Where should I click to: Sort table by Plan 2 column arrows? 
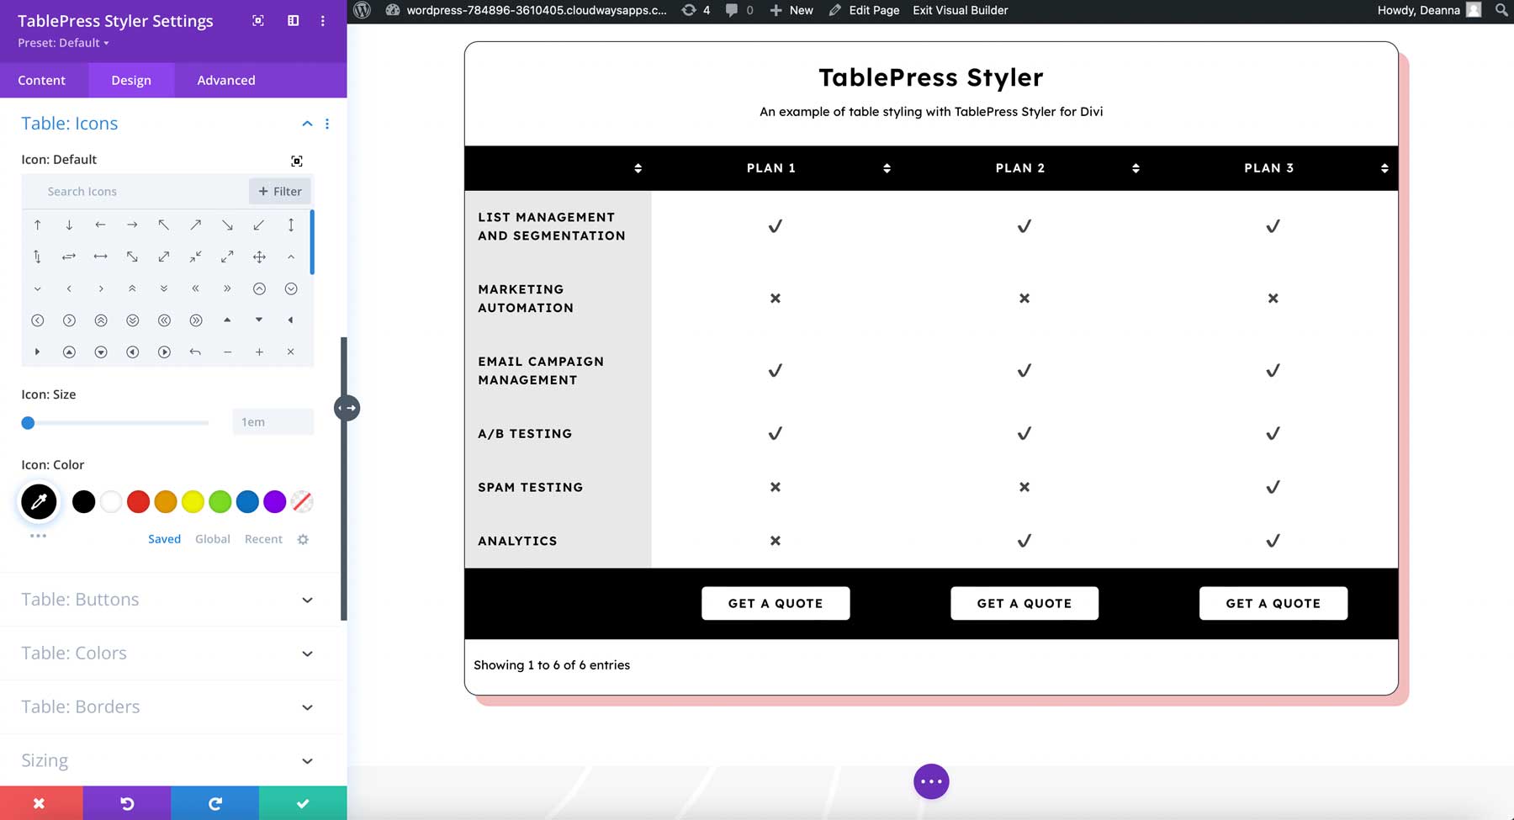tap(1135, 168)
